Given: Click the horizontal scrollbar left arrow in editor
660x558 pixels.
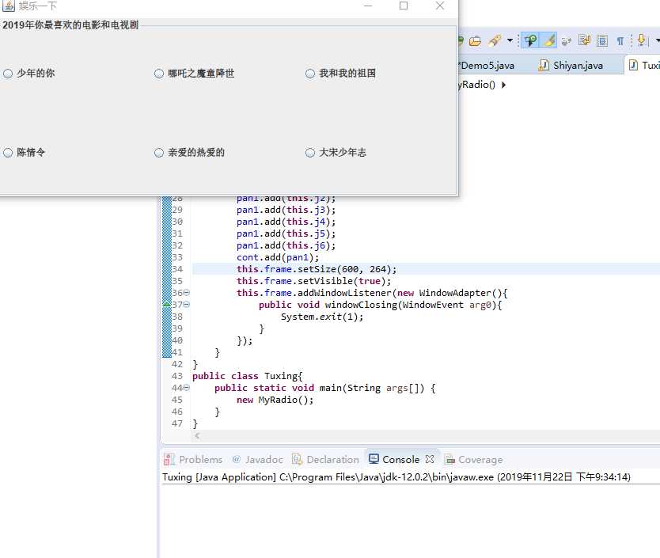Looking at the screenshot, I should tap(197, 435).
